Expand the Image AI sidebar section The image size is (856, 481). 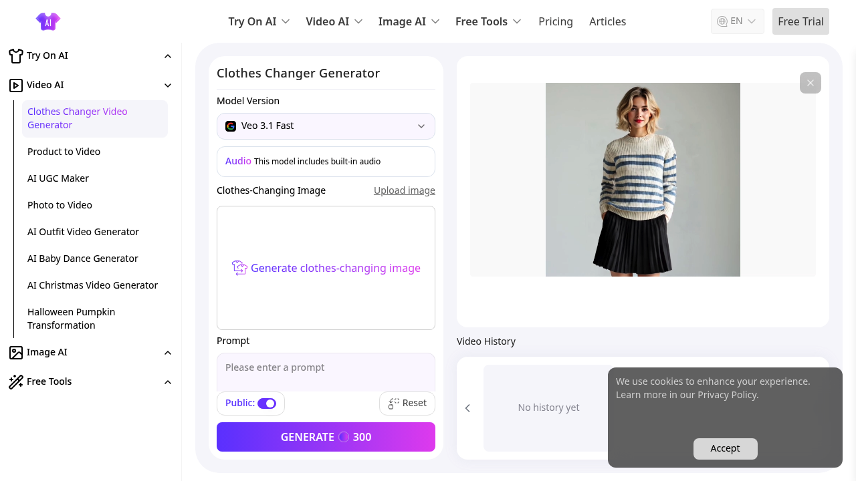(x=168, y=352)
